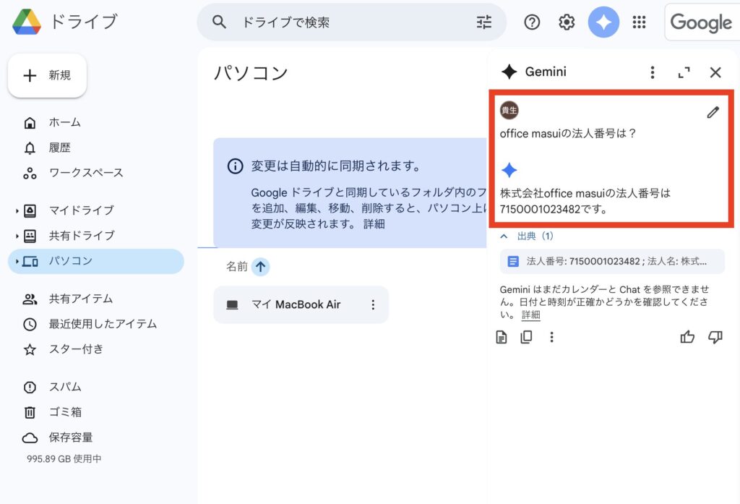Close the Gemini side panel
The width and height of the screenshot is (740, 504).
pyautogui.click(x=715, y=72)
